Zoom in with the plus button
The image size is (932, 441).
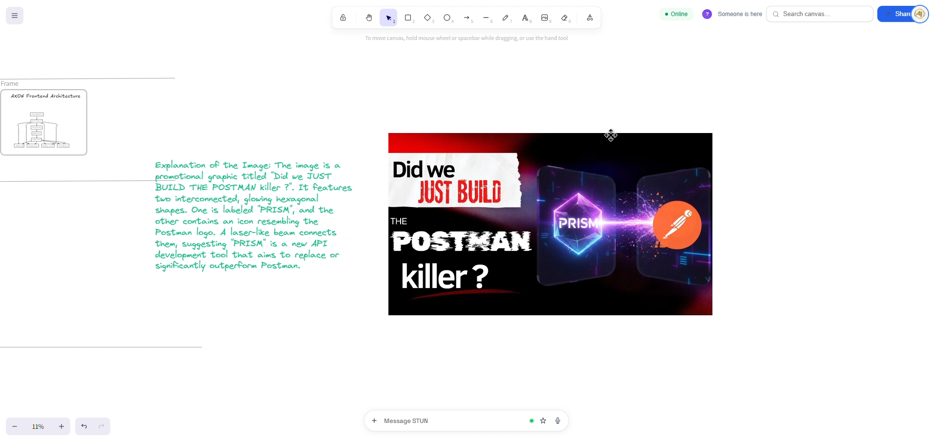61,426
